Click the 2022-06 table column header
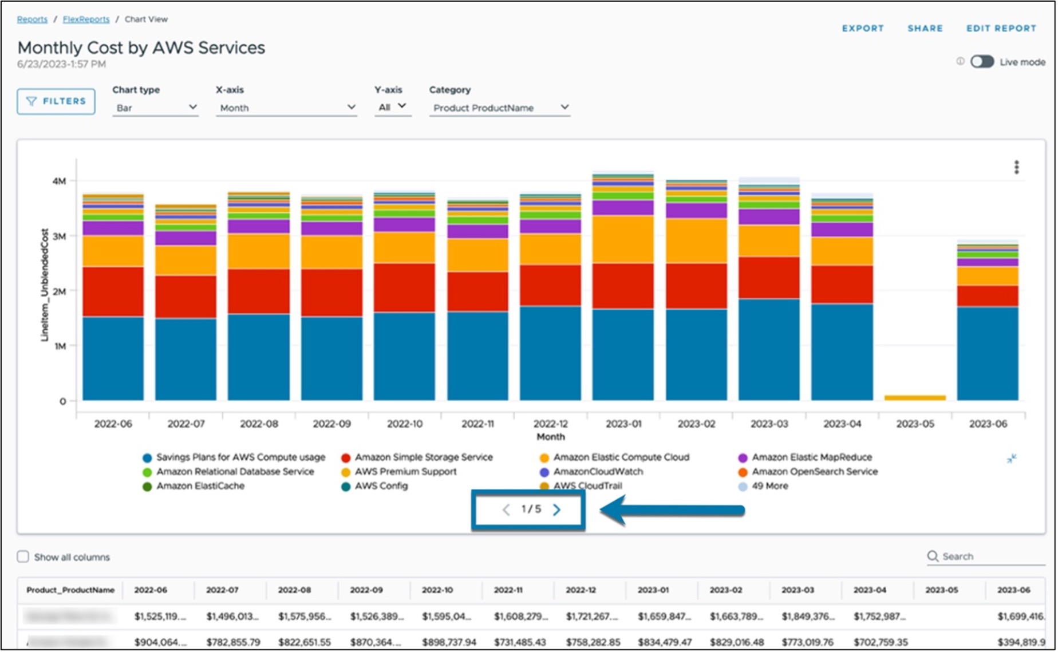 pyautogui.click(x=151, y=590)
